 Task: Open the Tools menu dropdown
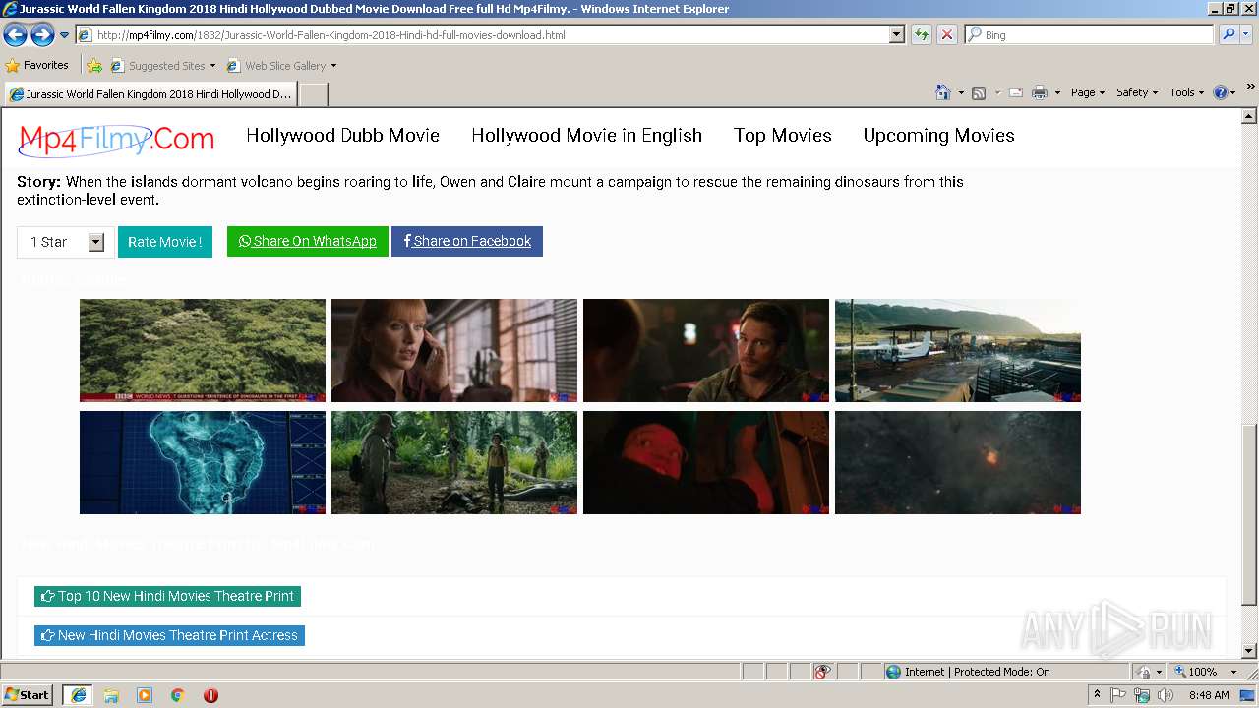click(x=1187, y=92)
